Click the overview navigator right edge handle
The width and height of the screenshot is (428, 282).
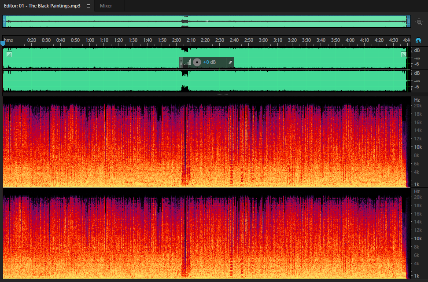pos(409,21)
